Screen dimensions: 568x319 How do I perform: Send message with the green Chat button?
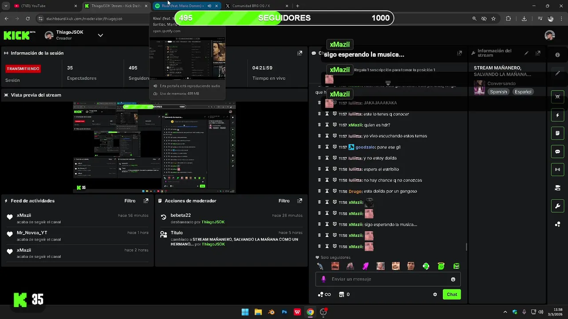[x=452, y=294]
